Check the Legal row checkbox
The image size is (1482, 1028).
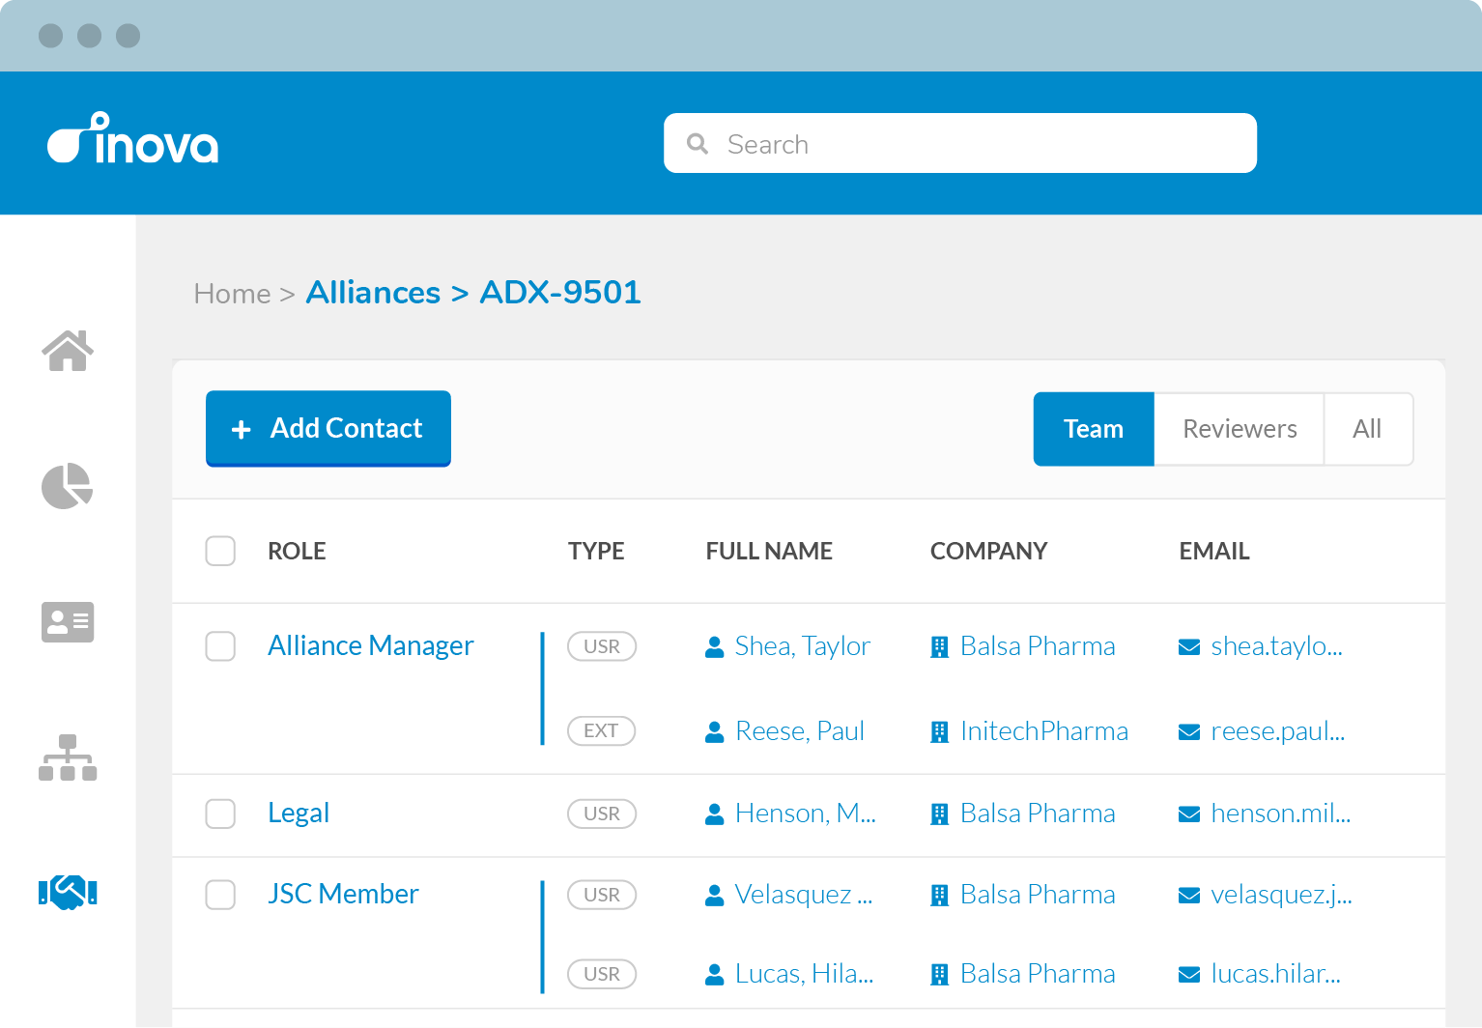tap(220, 814)
